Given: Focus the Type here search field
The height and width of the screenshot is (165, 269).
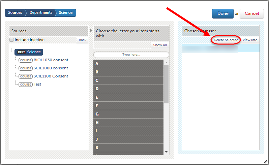Looking at the screenshot, I should [x=131, y=55].
